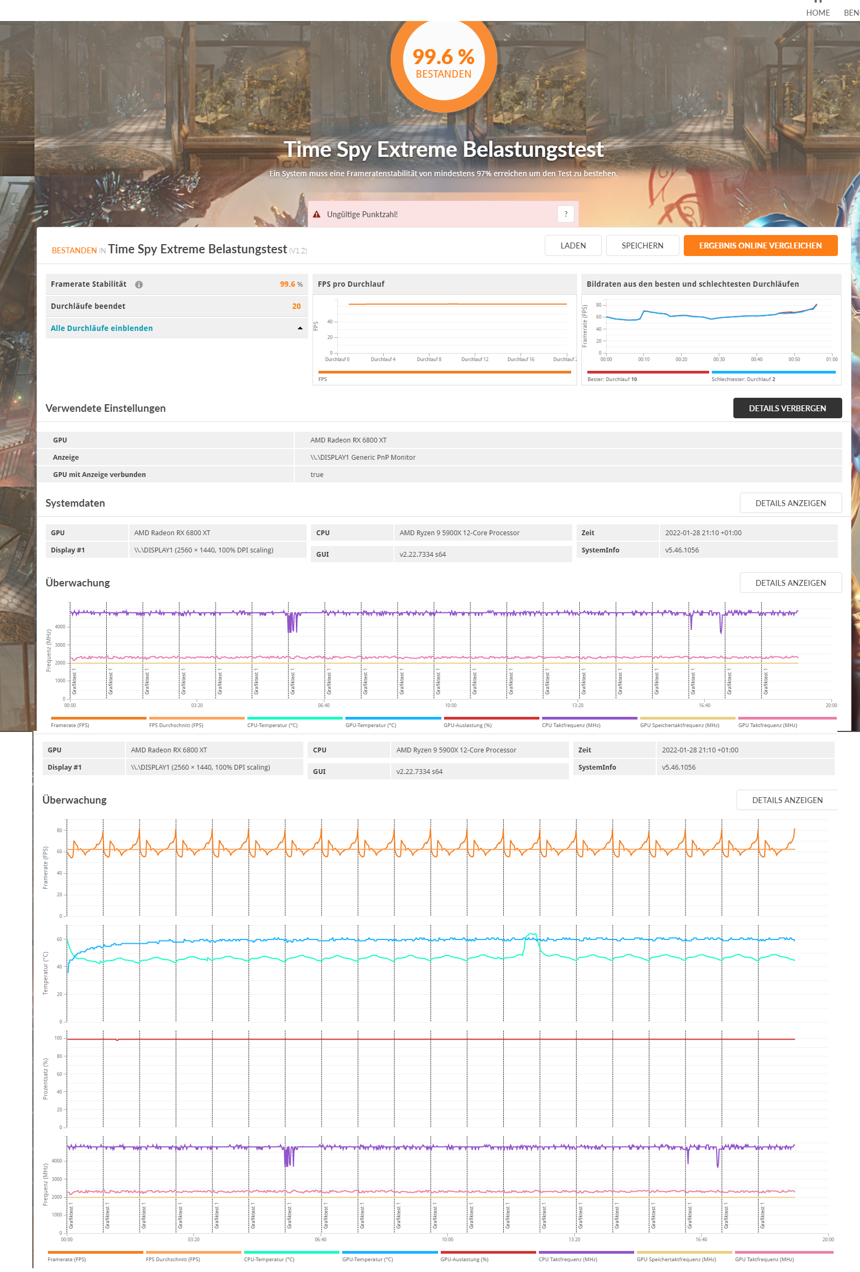Viewport: 860px width, 1272px height.
Task: Click the hero title Time Spy Extreme Belastungstest
Action: tap(443, 149)
